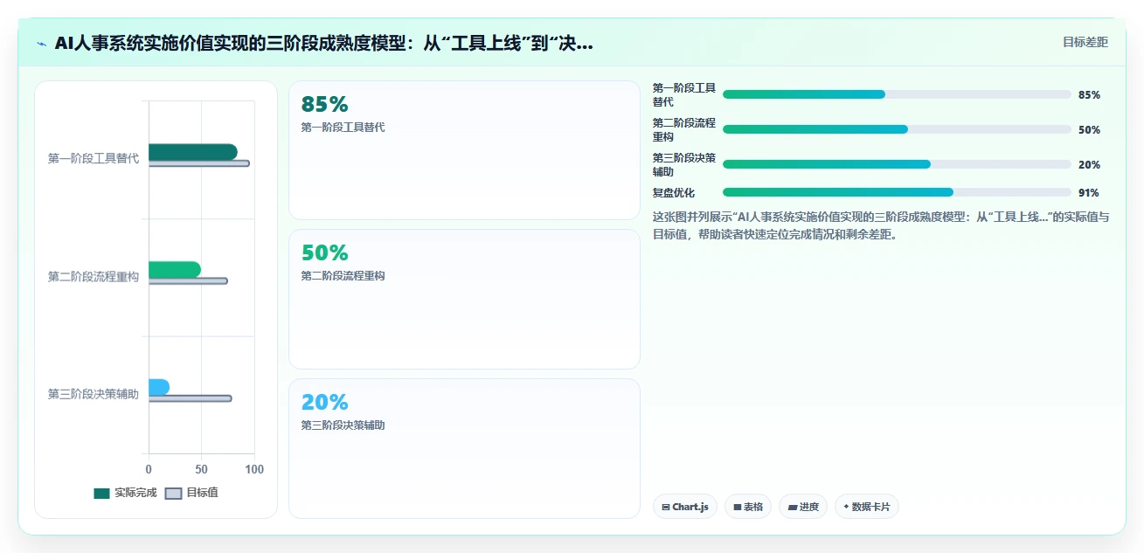The height and width of the screenshot is (553, 1144).
Task: Click the Chart.js tag button
Action: pos(685,507)
